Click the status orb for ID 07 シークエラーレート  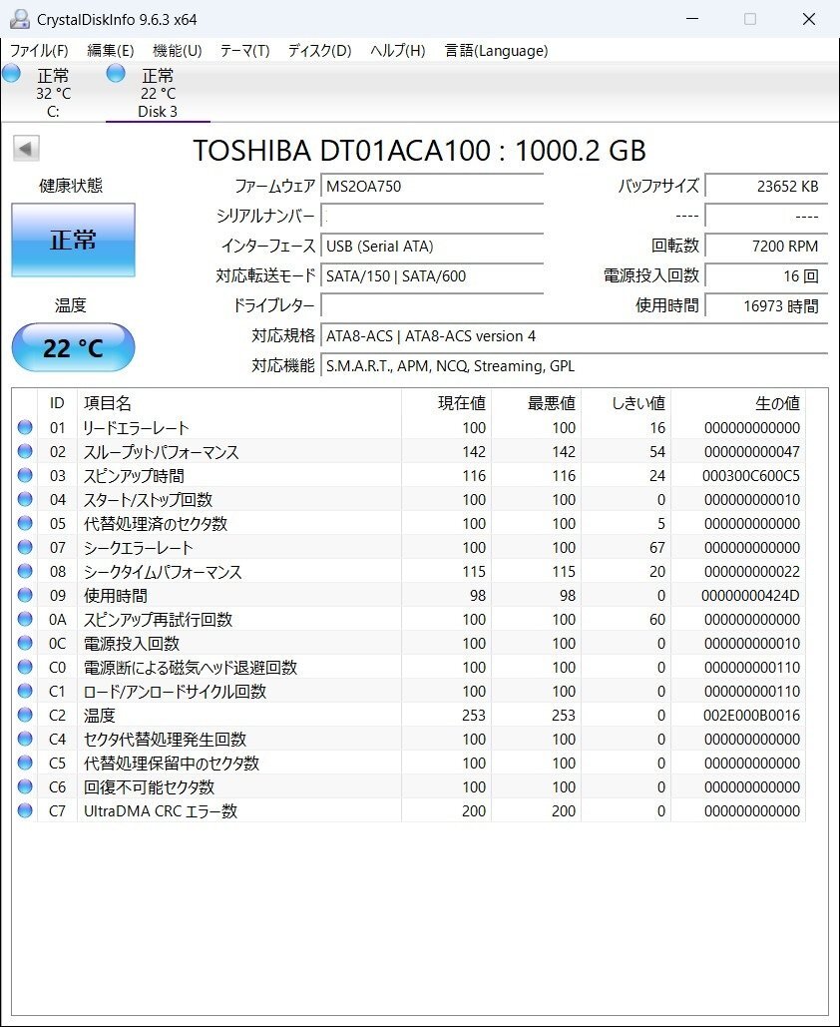click(25, 547)
